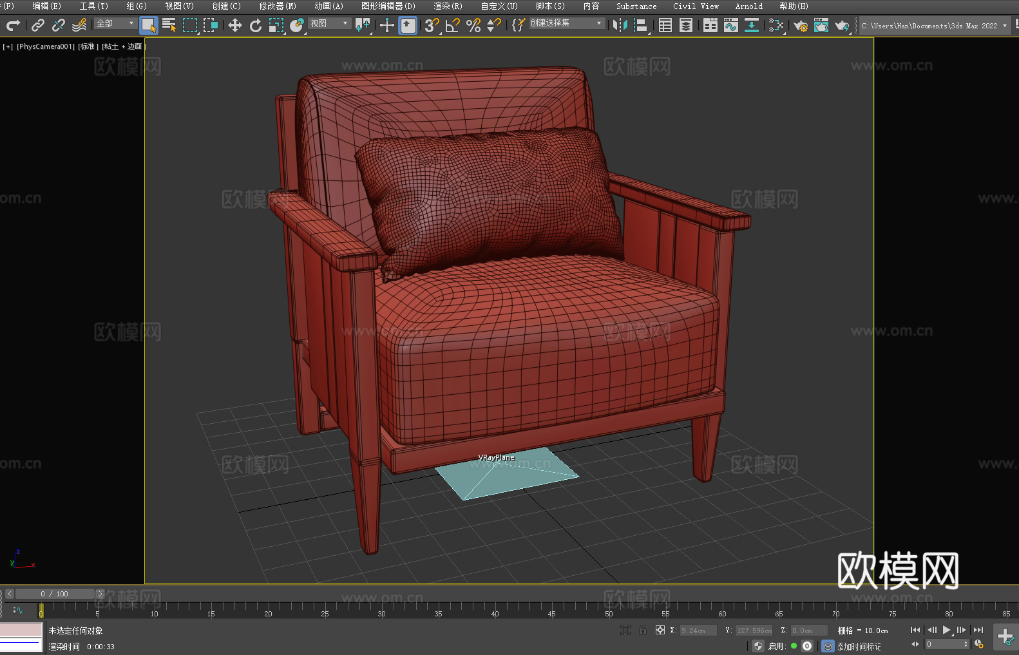Click the X coordinate field
Viewport: 1019px width, 655px height.
tap(698, 631)
